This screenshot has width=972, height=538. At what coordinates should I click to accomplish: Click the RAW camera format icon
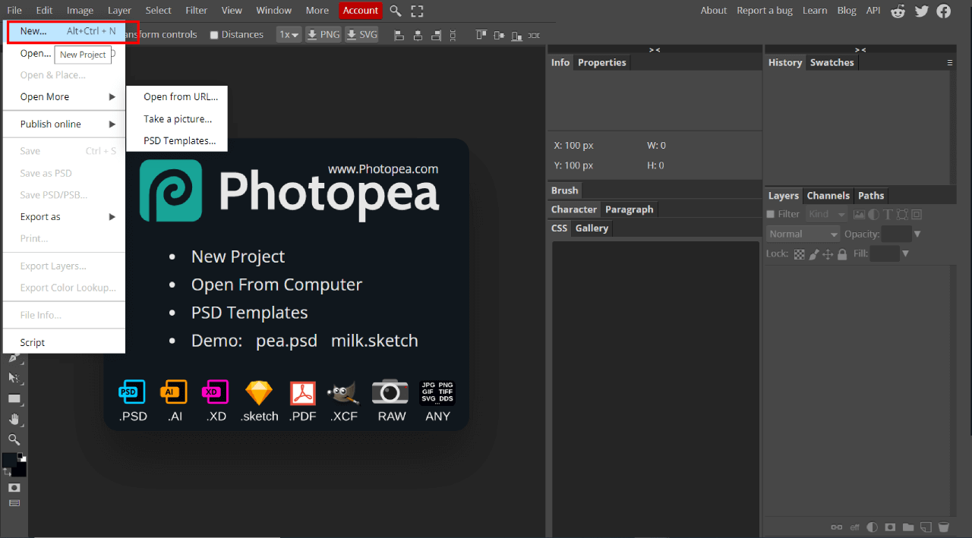pyautogui.click(x=391, y=401)
